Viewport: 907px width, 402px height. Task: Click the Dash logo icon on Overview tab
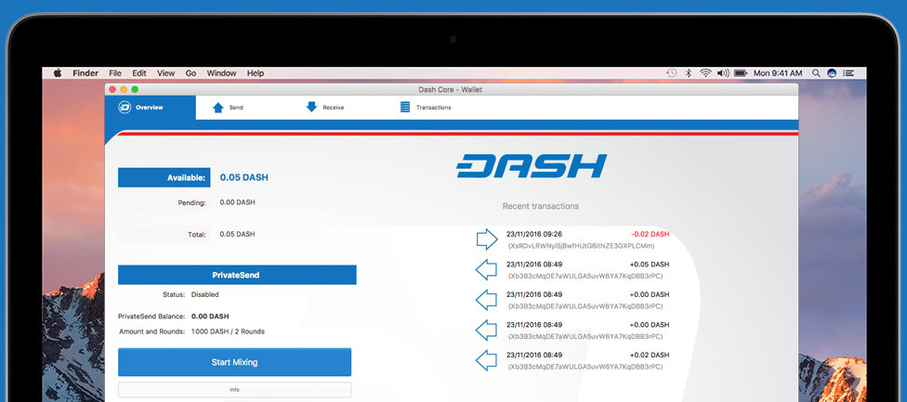tap(125, 108)
